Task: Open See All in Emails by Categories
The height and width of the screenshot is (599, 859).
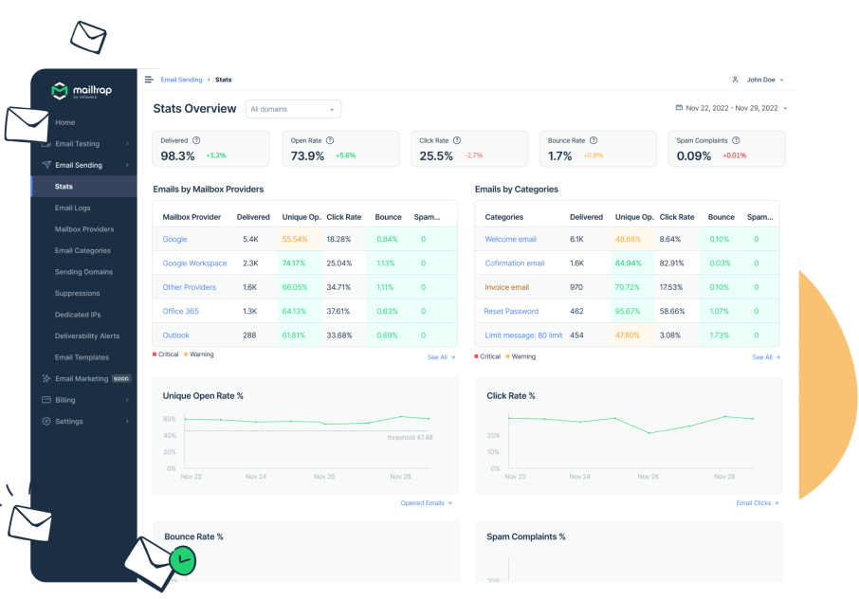Action: 764,357
